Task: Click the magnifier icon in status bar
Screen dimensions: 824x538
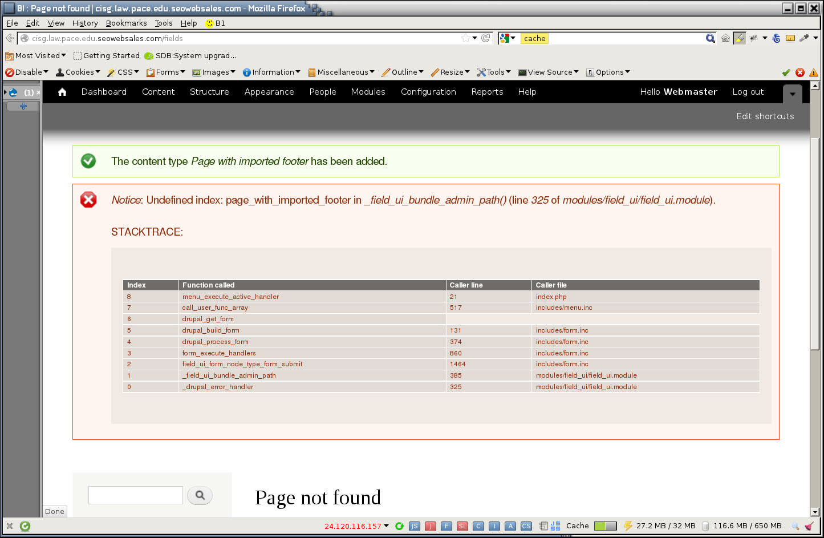Action: [x=795, y=526]
